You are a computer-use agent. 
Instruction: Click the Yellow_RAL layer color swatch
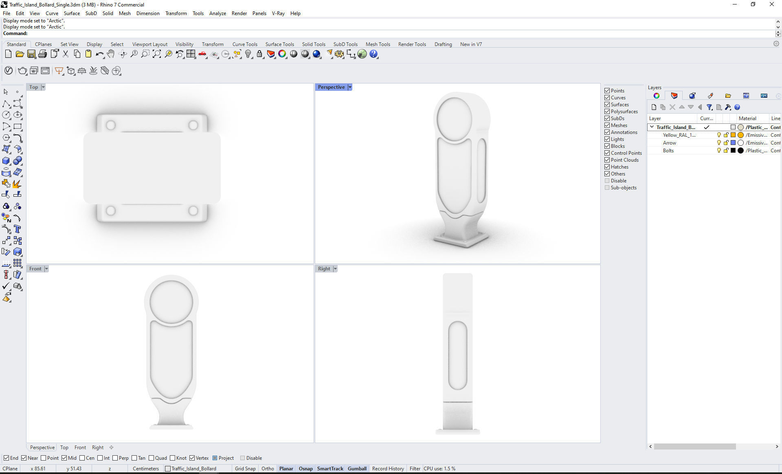pos(733,135)
